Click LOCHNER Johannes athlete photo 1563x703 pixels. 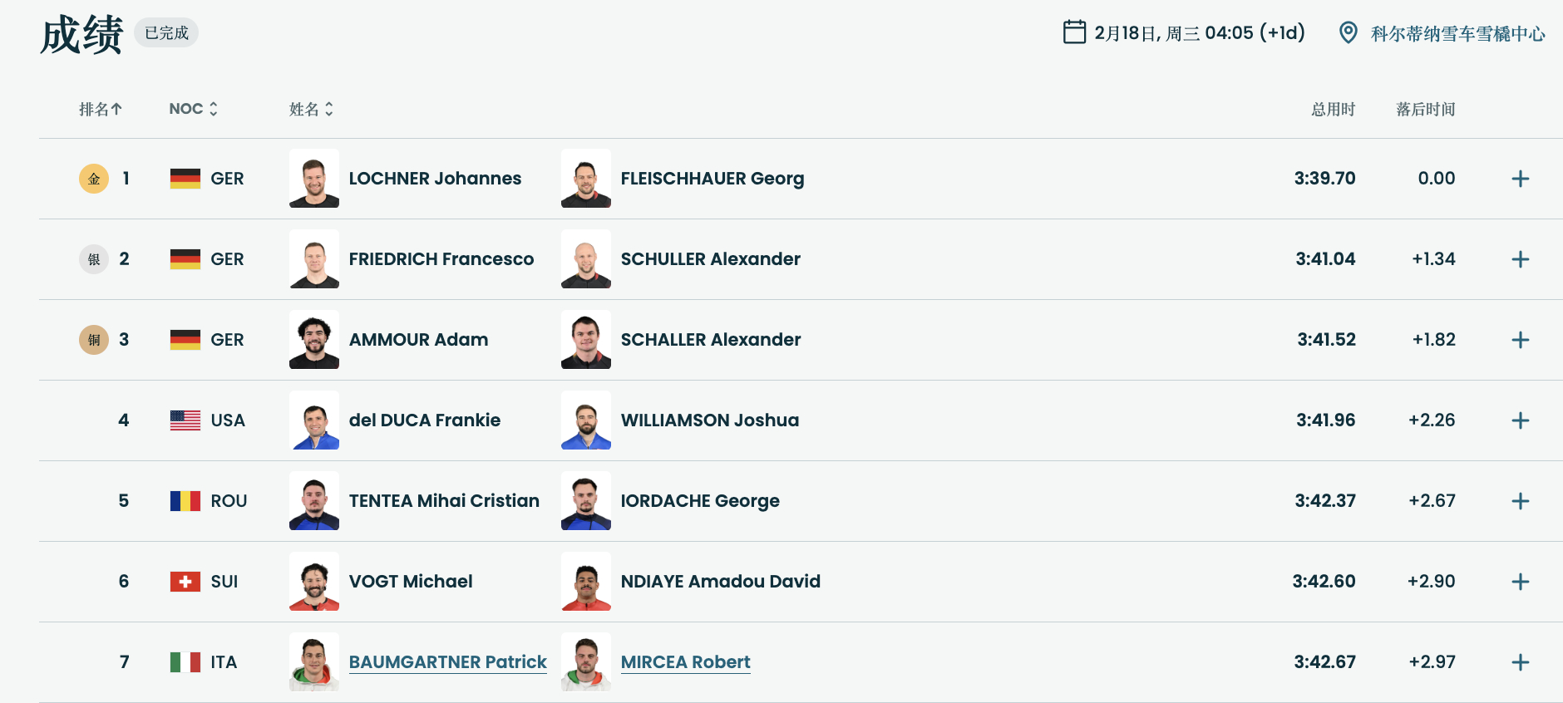(x=314, y=179)
